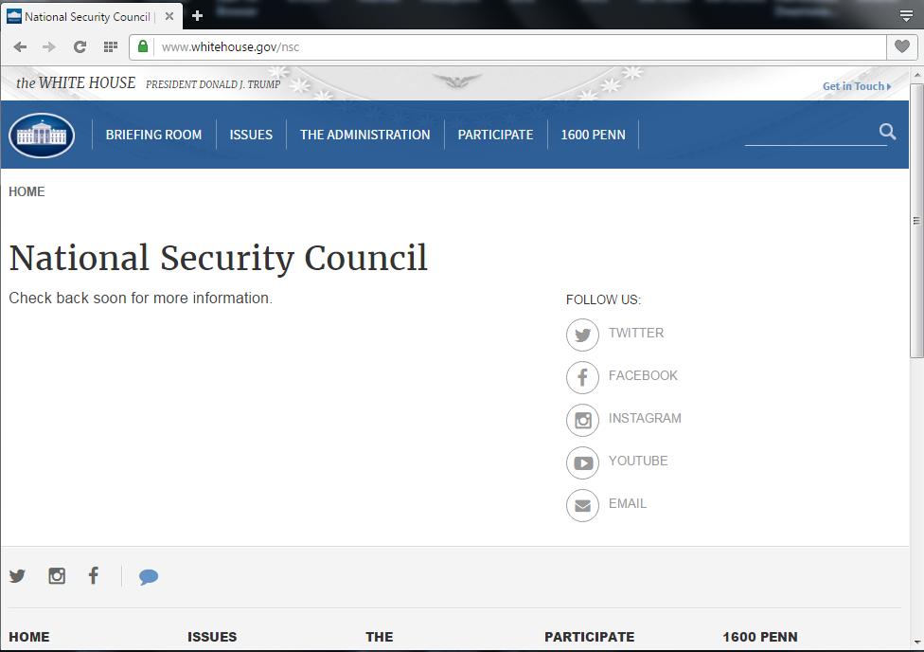
Task: Open the speed dial grid icon
Action: 110,47
